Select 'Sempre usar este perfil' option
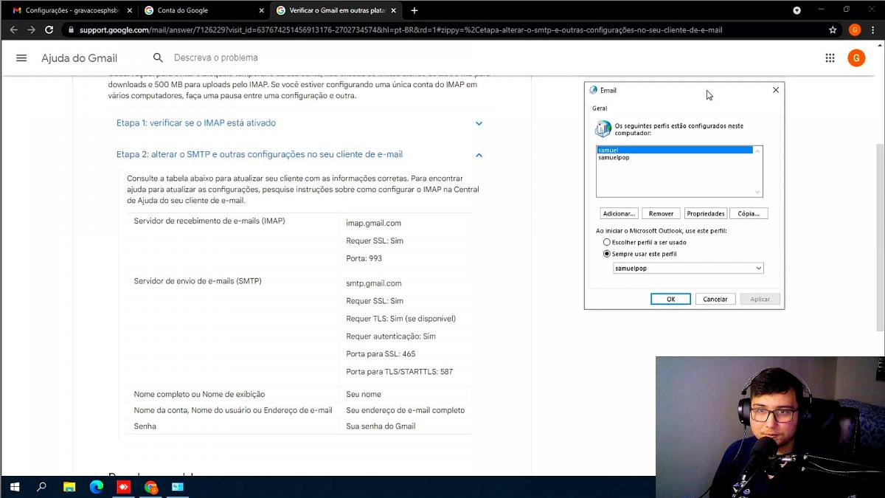The height and width of the screenshot is (498, 885). (639, 254)
